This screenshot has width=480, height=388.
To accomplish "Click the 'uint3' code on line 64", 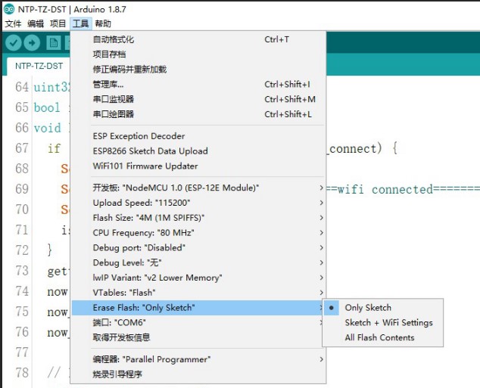I will pyautogui.click(x=51, y=88).
